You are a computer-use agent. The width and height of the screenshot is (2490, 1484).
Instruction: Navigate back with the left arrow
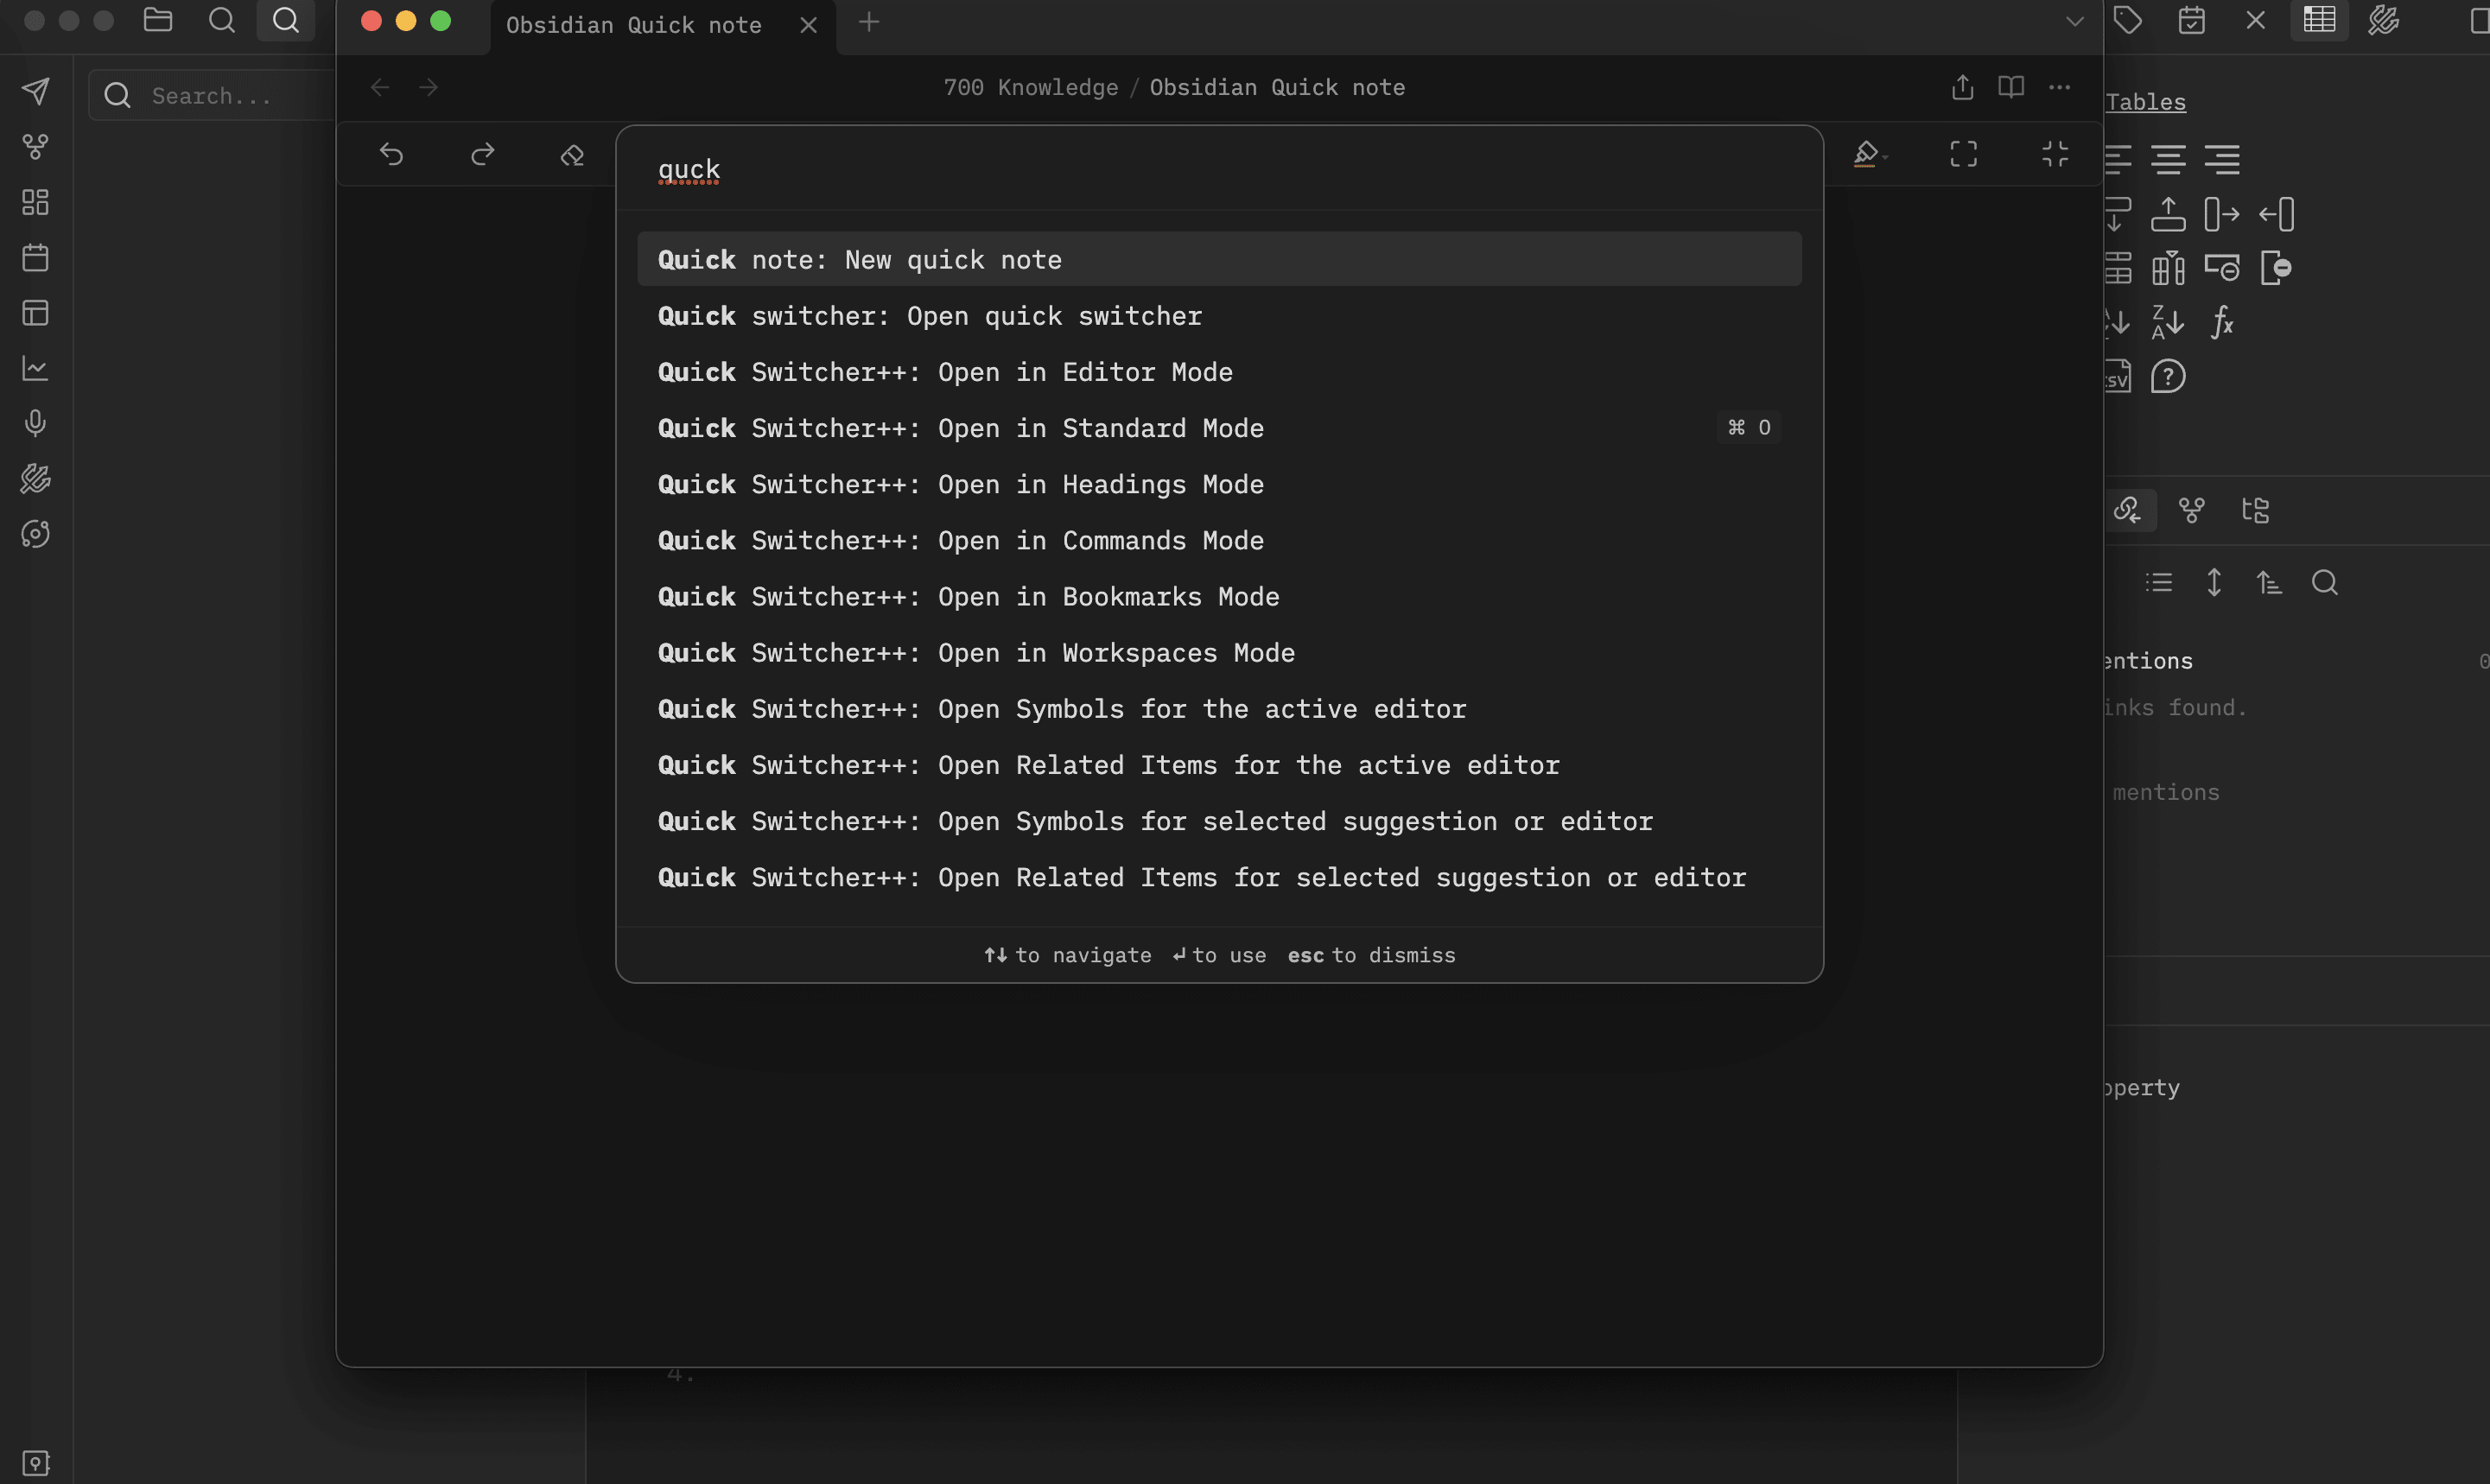(380, 88)
